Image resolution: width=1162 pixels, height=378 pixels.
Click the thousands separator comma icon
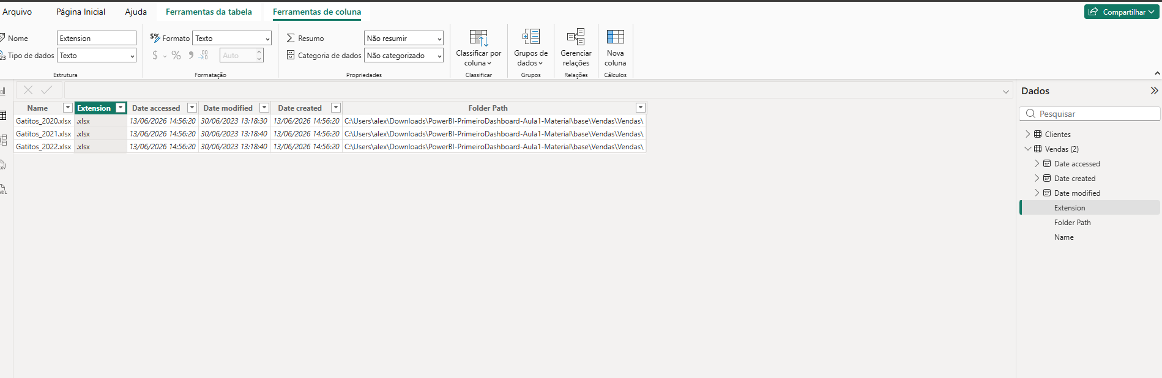pos(191,55)
